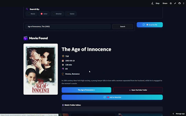Click the globe language icon
Screen dimensions: 186x116
(63, 69)
